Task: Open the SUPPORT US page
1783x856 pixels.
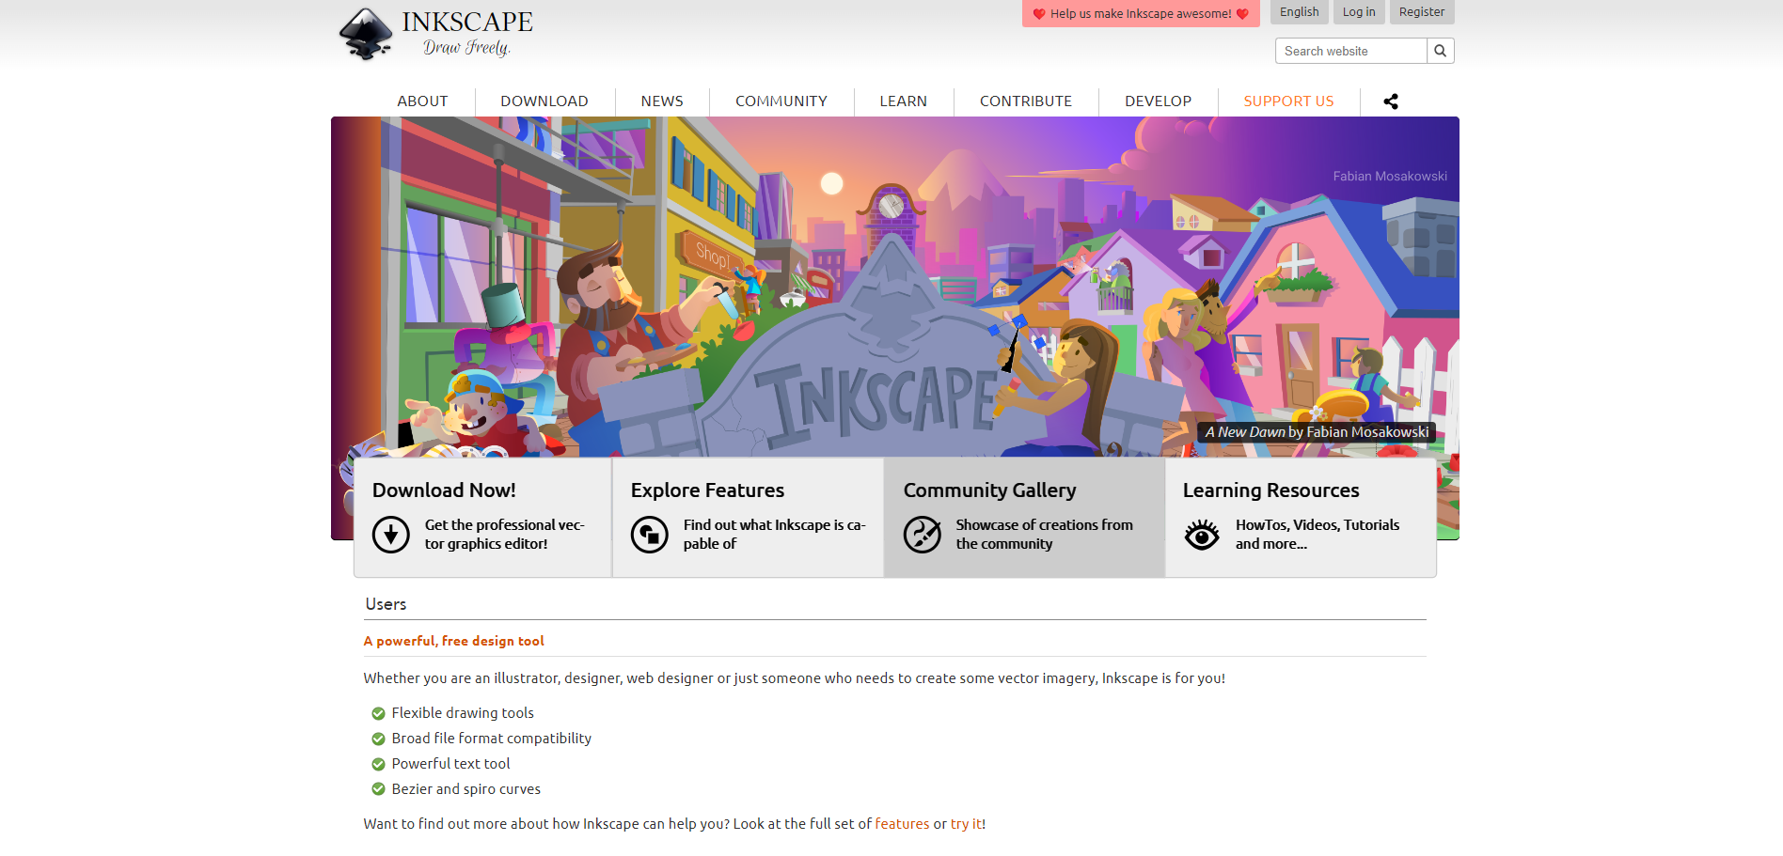Action: [x=1289, y=101]
